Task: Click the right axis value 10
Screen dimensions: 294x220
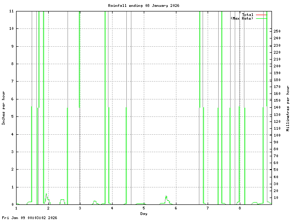Action: pyautogui.click(x=276, y=198)
